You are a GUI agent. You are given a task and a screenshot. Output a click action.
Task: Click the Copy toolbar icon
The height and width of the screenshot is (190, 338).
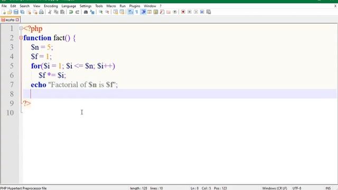(56, 12)
